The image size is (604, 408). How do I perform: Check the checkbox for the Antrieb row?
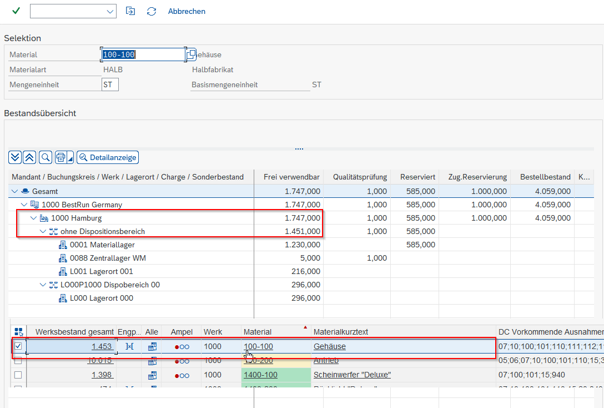(x=18, y=361)
